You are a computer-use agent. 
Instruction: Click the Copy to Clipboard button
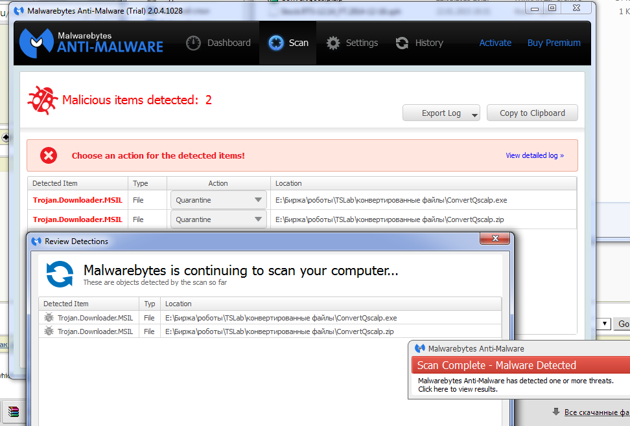[x=532, y=113]
